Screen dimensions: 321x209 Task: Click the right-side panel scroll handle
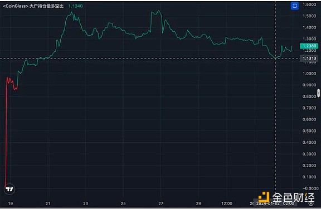(318, 93)
